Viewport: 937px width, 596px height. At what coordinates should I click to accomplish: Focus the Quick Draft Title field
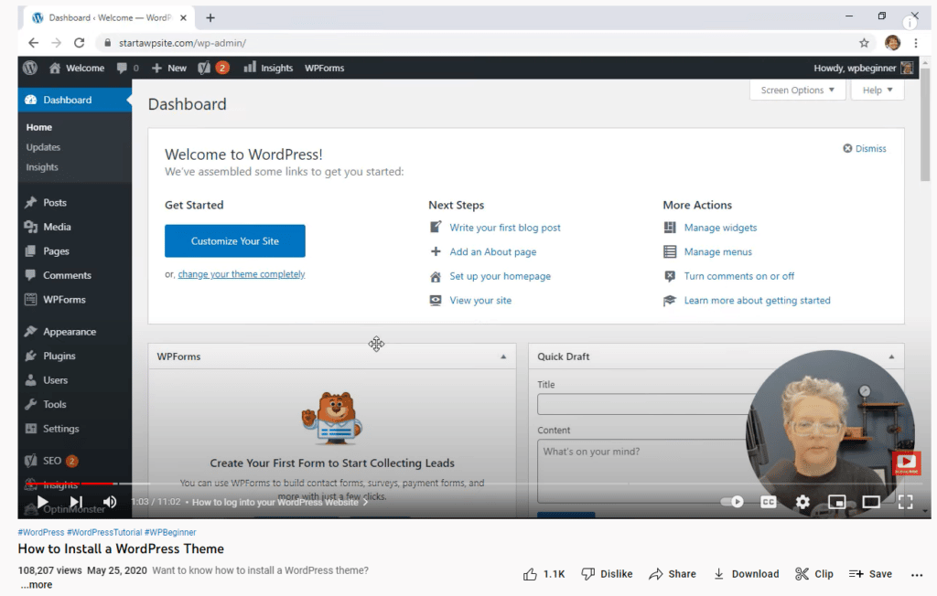[x=644, y=404]
